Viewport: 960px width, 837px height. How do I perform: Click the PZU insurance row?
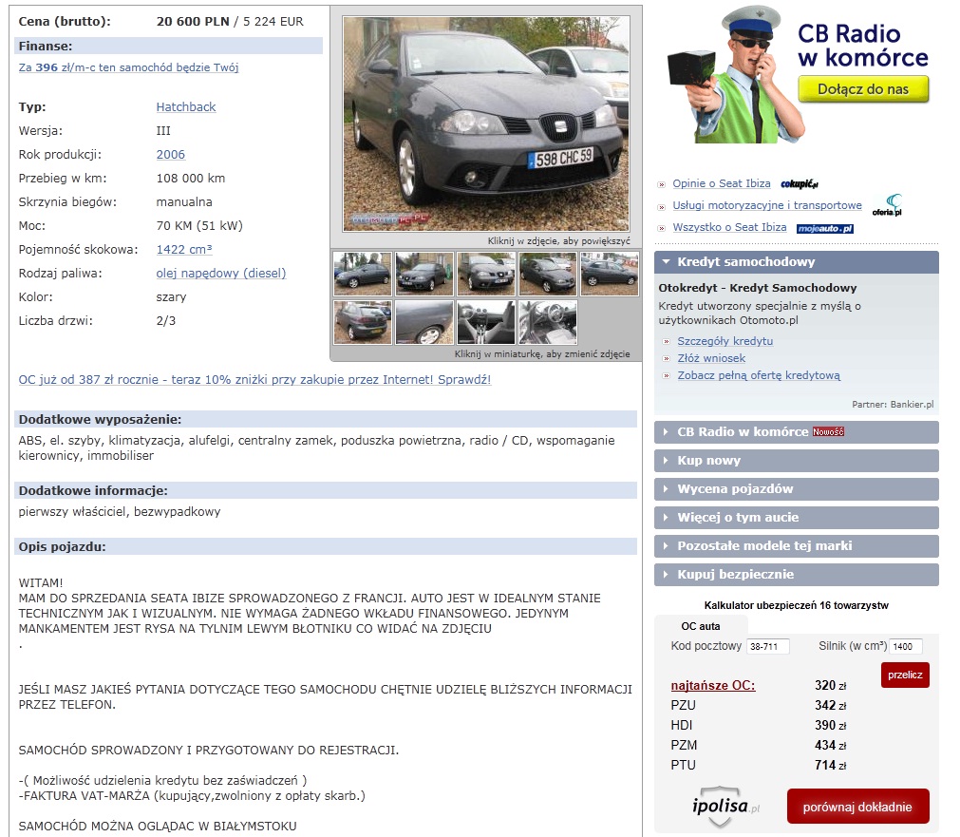[759, 706]
